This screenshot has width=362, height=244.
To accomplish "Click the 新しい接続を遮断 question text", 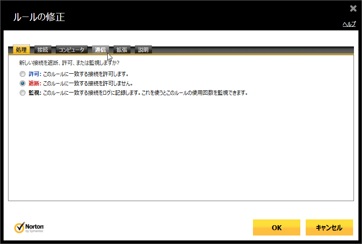I will point(69,63).
